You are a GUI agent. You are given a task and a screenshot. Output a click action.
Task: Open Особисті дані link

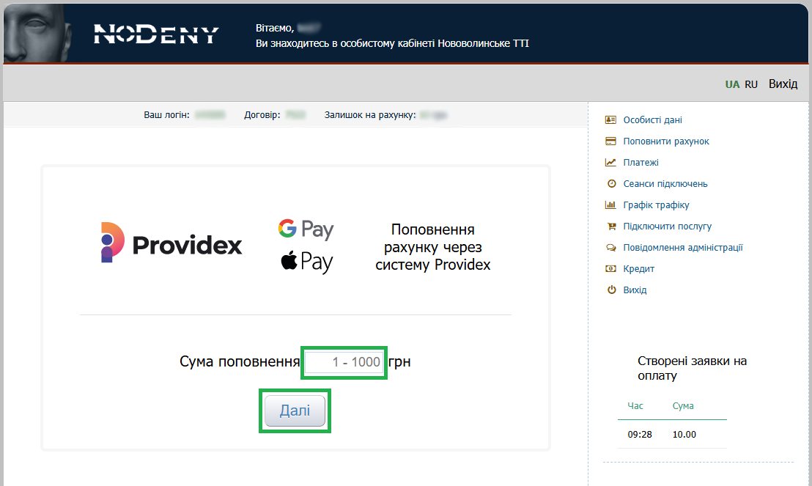[652, 119]
